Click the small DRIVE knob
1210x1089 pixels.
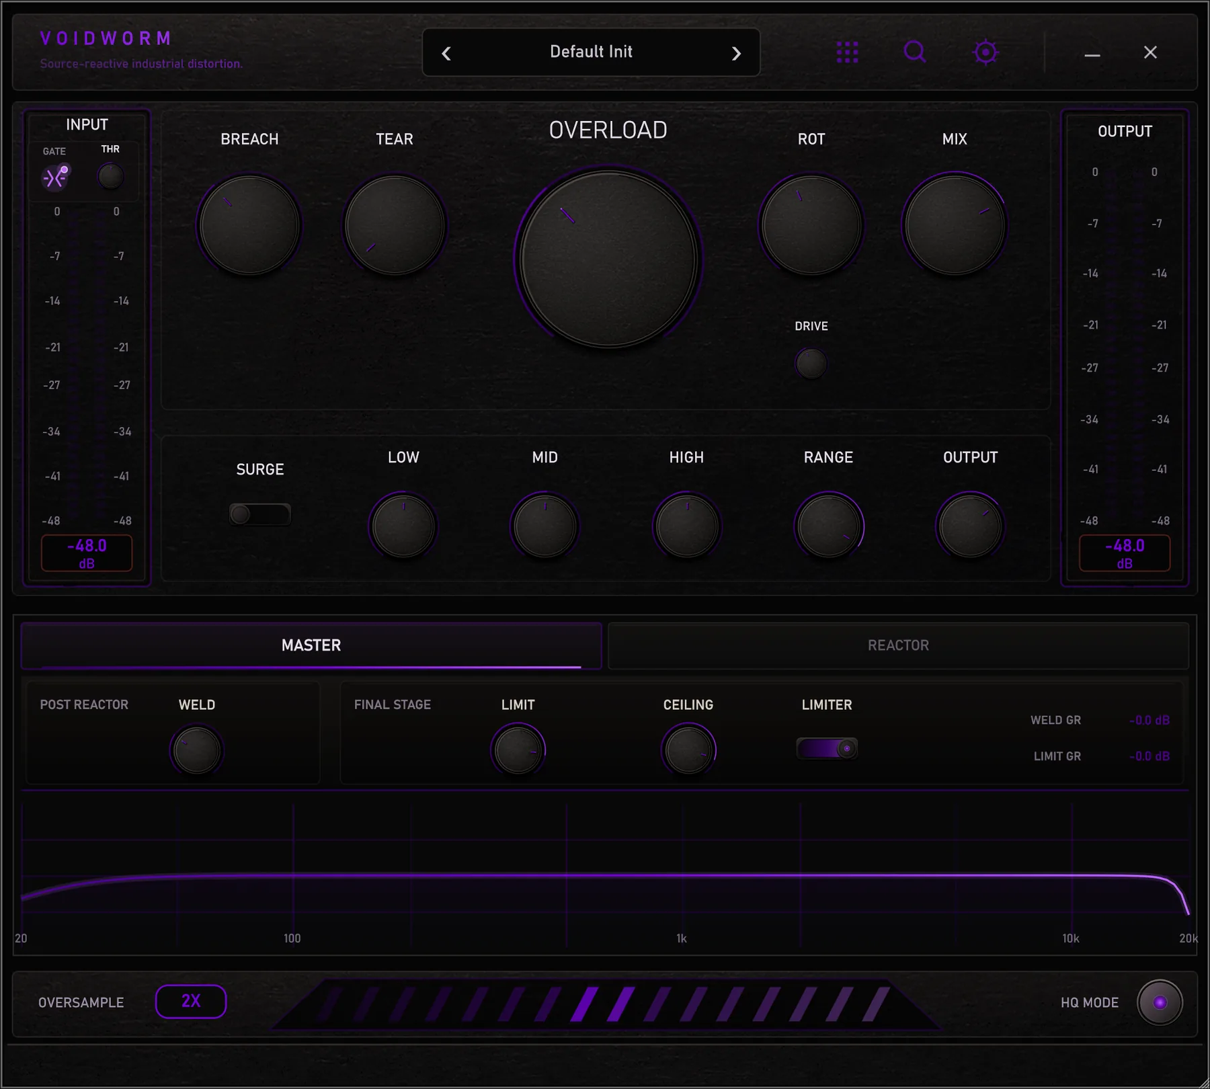tap(811, 364)
